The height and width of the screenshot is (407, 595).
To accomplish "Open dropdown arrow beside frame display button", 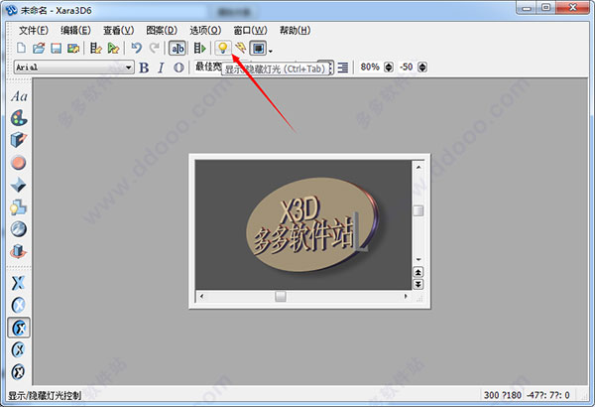I will click(x=270, y=51).
